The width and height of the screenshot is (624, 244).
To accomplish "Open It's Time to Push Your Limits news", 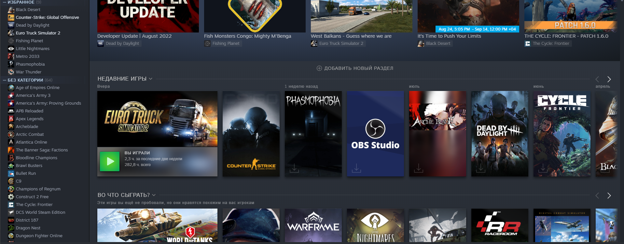I will click(x=449, y=36).
